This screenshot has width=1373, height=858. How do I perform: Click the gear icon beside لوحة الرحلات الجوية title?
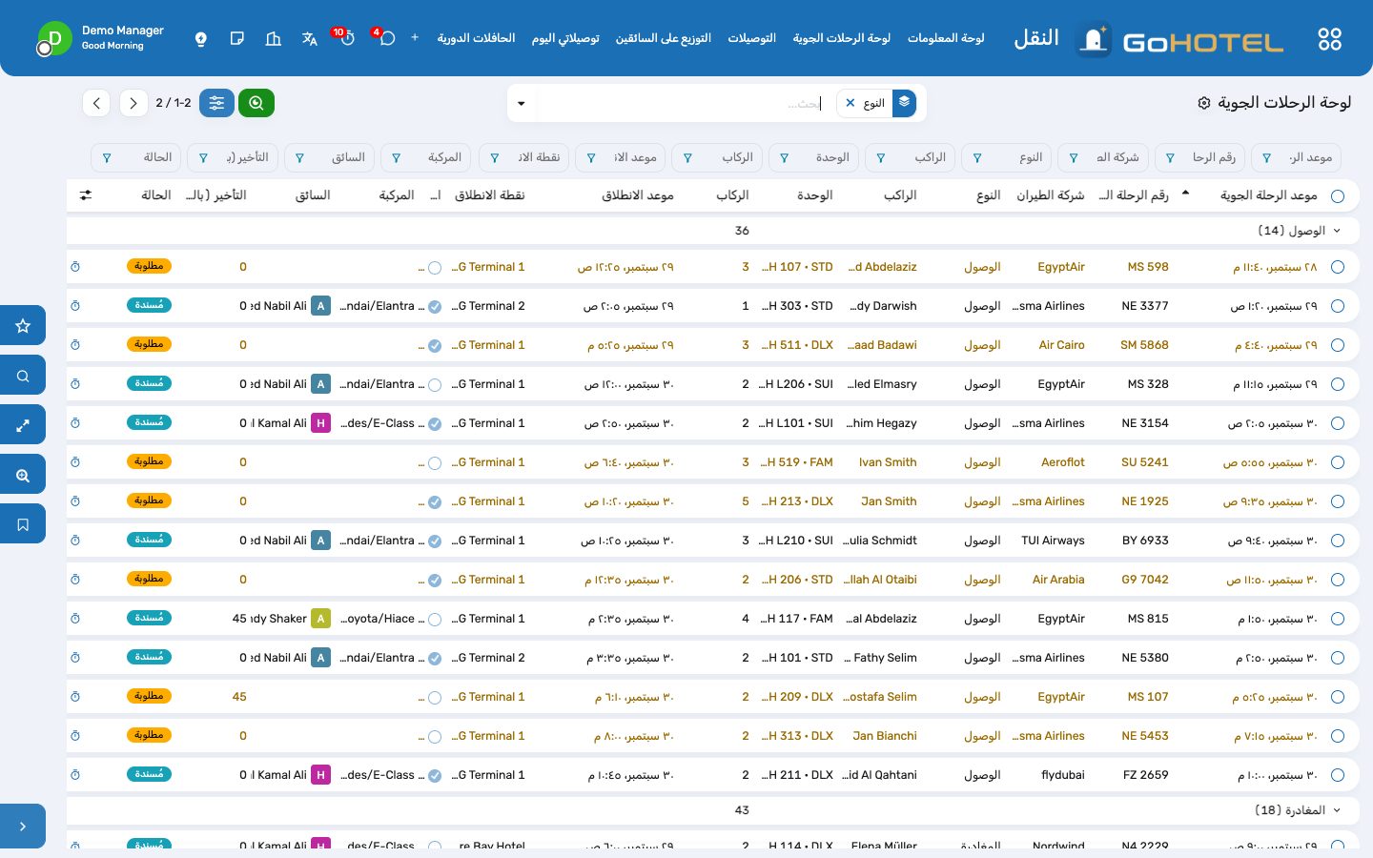[1204, 103]
